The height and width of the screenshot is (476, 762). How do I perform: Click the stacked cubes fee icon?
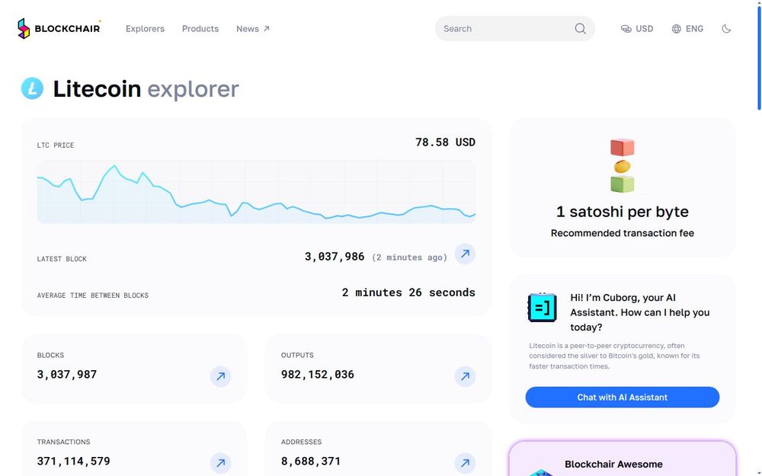pos(622,165)
